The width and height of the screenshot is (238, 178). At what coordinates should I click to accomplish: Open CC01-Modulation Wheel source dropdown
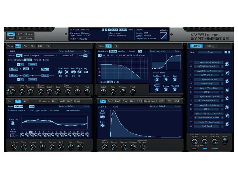pos(207,118)
